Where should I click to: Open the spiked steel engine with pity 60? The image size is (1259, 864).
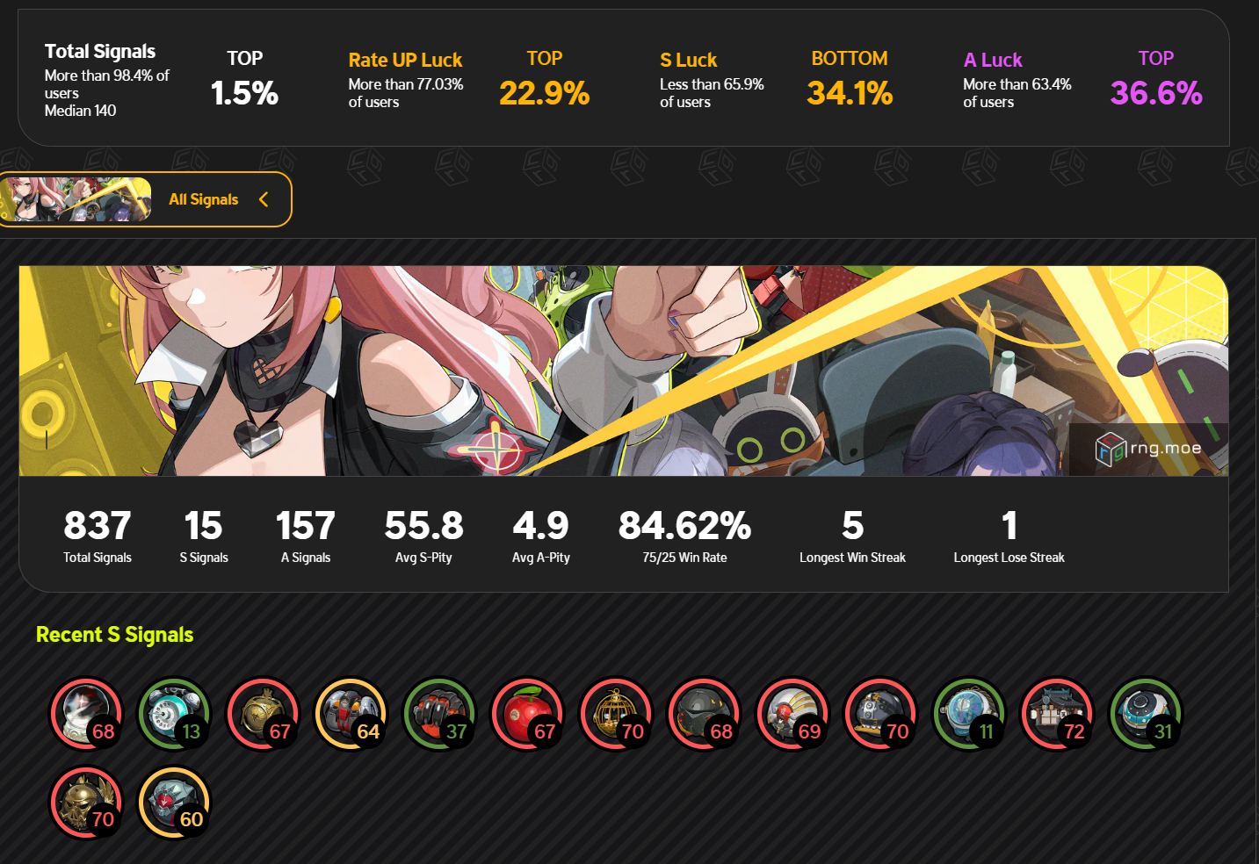pyautogui.click(x=175, y=802)
